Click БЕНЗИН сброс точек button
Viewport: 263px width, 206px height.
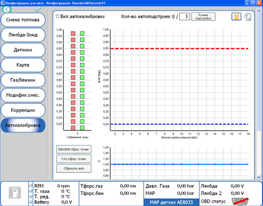(x=74, y=149)
